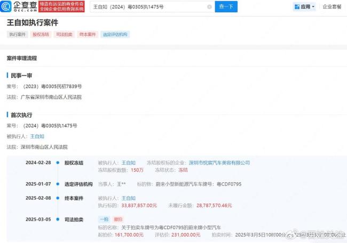The height and width of the screenshot is (243, 347).
Task: Click the 司法拍卖 timeline event label
Action: 74,220
